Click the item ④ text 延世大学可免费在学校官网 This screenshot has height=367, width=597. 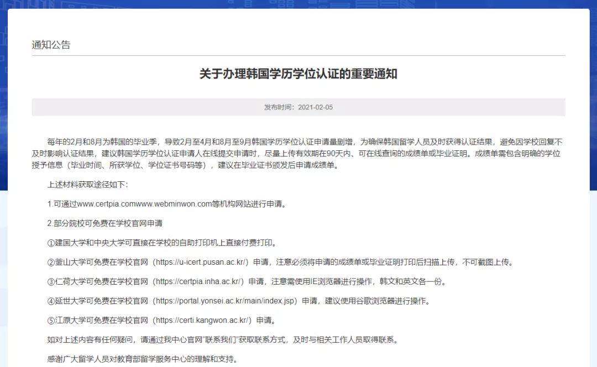point(101,301)
